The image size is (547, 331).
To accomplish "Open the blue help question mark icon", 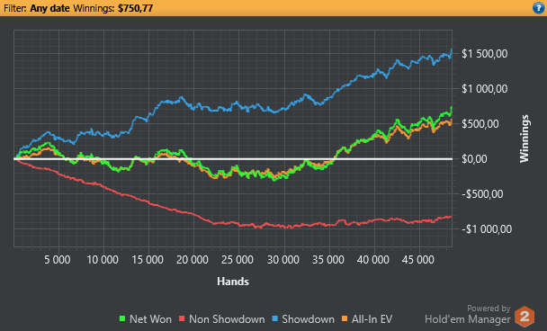I will 538,8.
